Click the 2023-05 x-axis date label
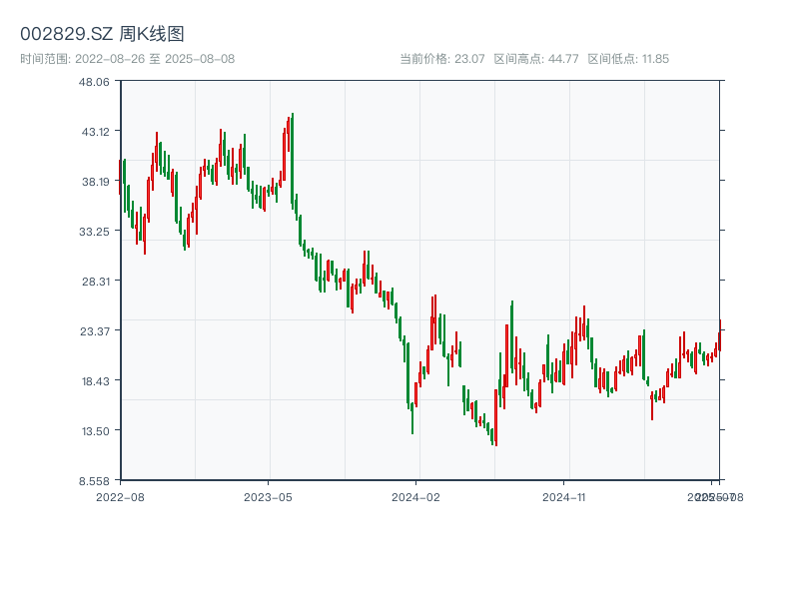This screenshot has height=599, width=799. tap(268, 496)
